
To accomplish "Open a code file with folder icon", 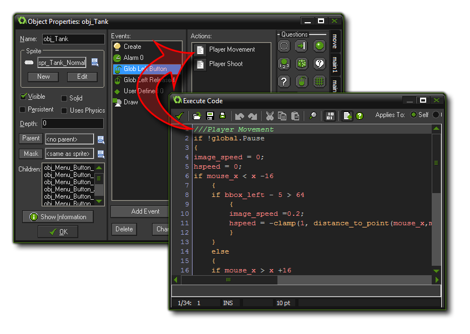I will click(197, 116).
